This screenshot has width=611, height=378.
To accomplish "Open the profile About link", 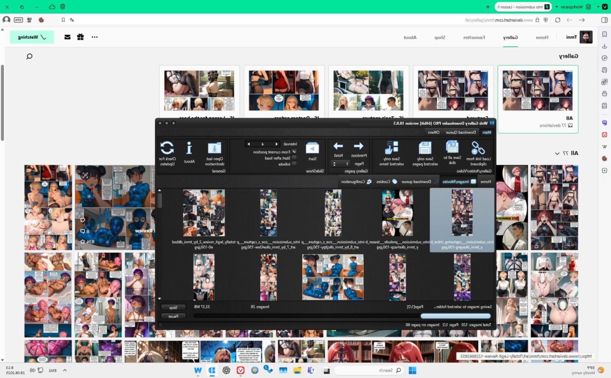I will tap(410, 37).
